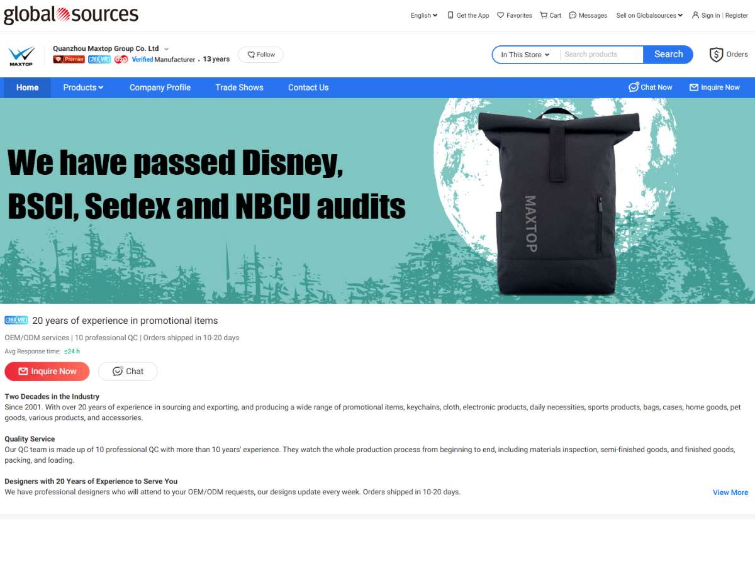Image resolution: width=755 pixels, height=566 pixels.
Task: Click the Quality Service heading
Action: (30, 439)
